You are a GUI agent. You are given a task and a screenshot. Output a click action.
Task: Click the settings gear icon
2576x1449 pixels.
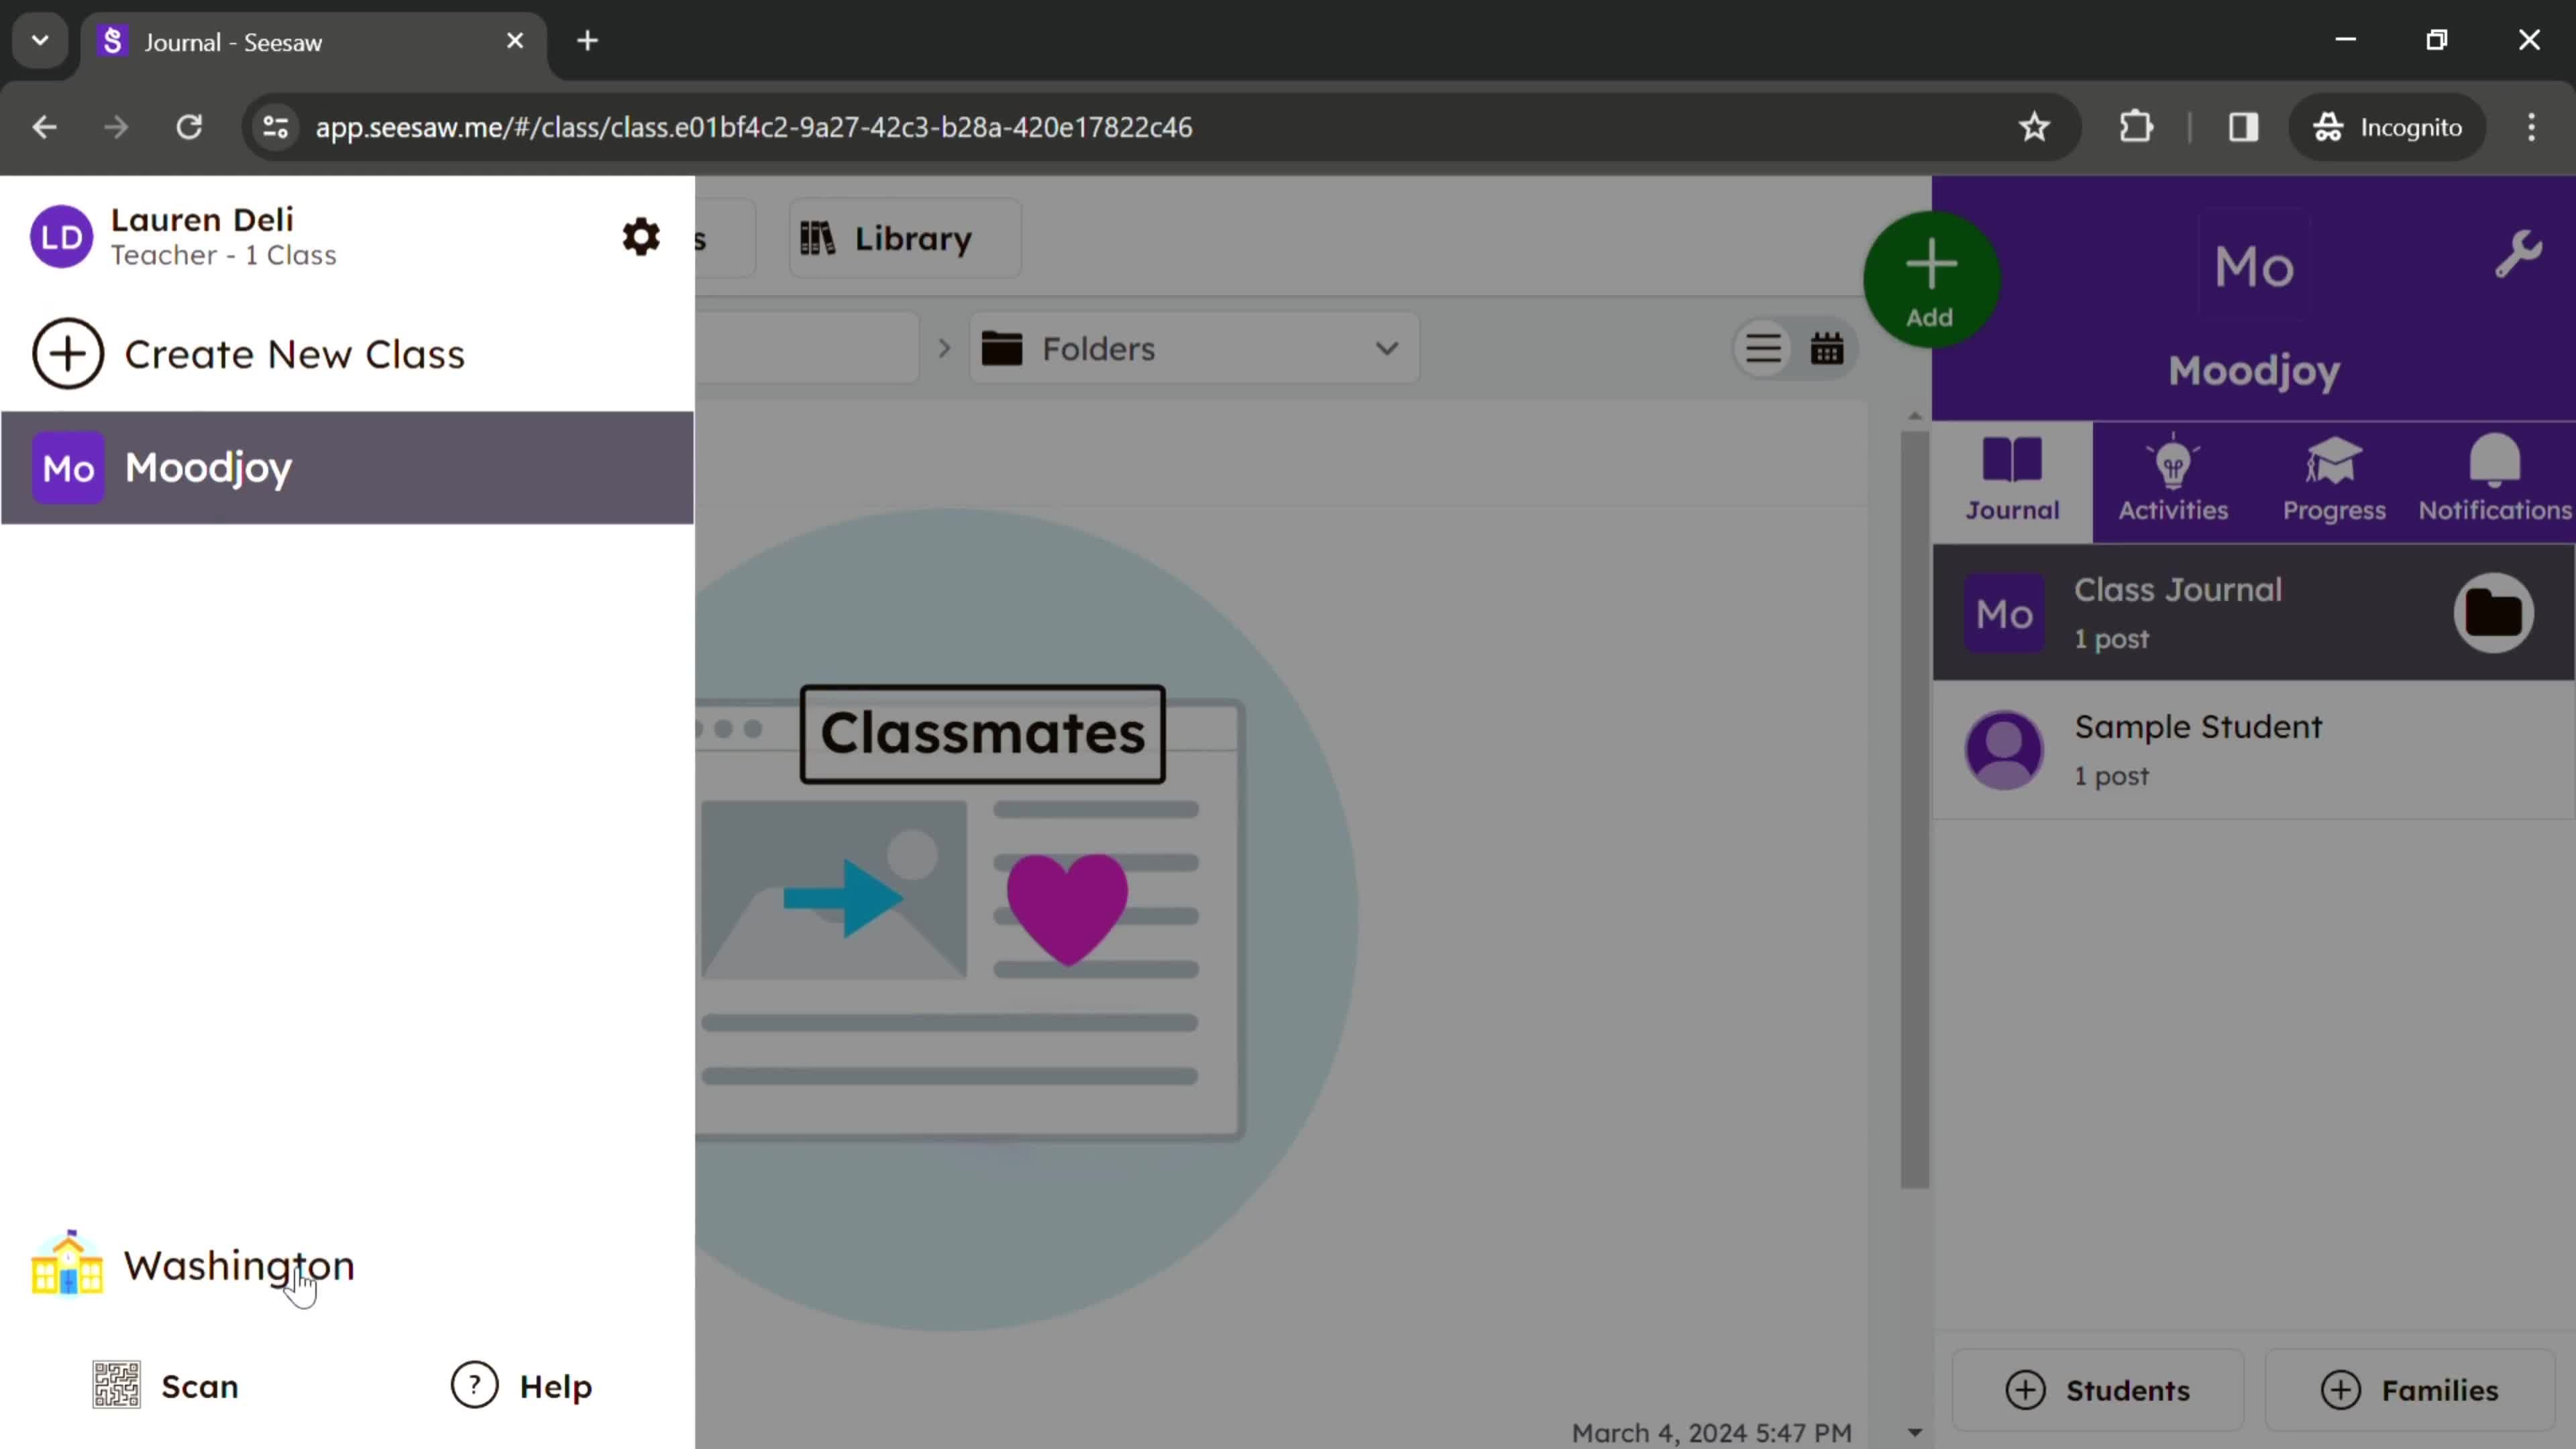click(641, 235)
